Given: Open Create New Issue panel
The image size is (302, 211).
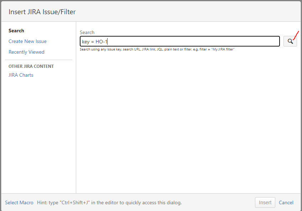Looking at the screenshot, I should point(27,41).
